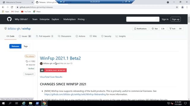Image resolution: width=190 pixels, height=106 pixels.
Task: Click billziss-gh avatar image
Action: pyautogui.click(x=41, y=64)
